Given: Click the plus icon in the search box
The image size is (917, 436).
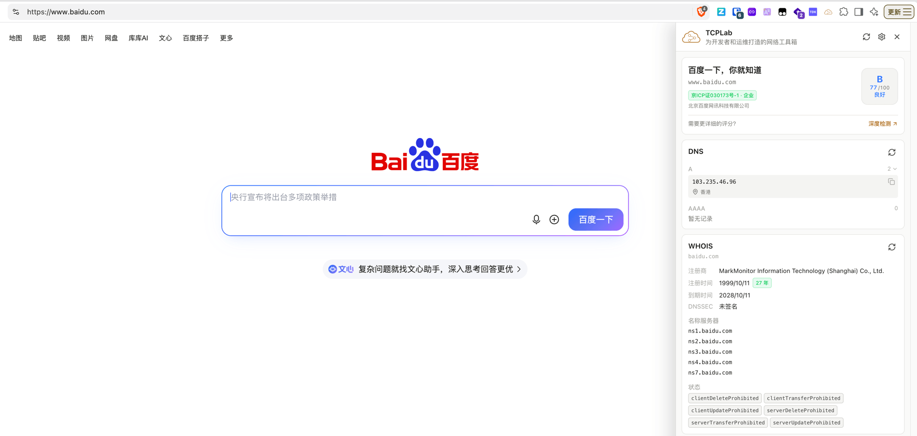Looking at the screenshot, I should pyautogui.click(x=554, y=220).
